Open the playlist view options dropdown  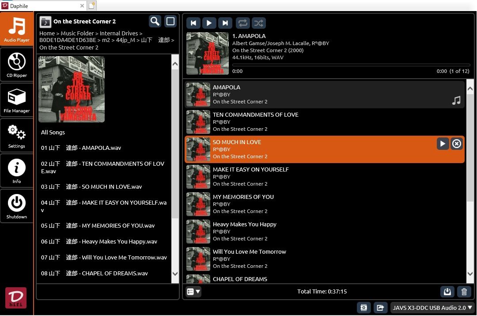193,292
